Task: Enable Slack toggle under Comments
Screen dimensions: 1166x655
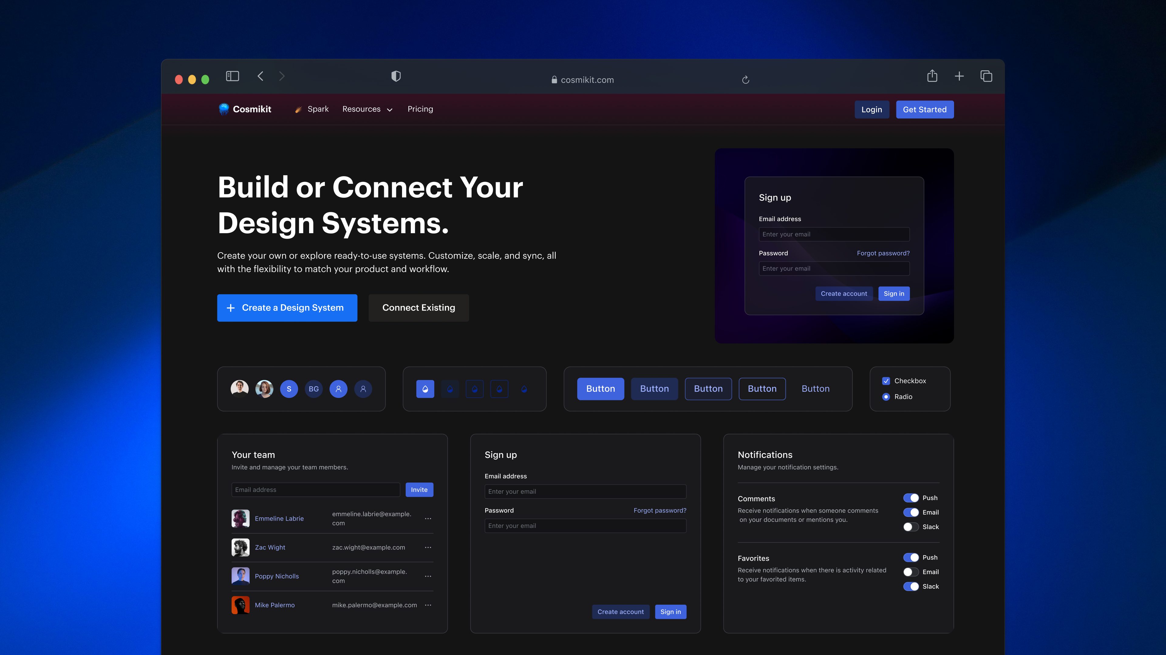Action: point(911,527)
